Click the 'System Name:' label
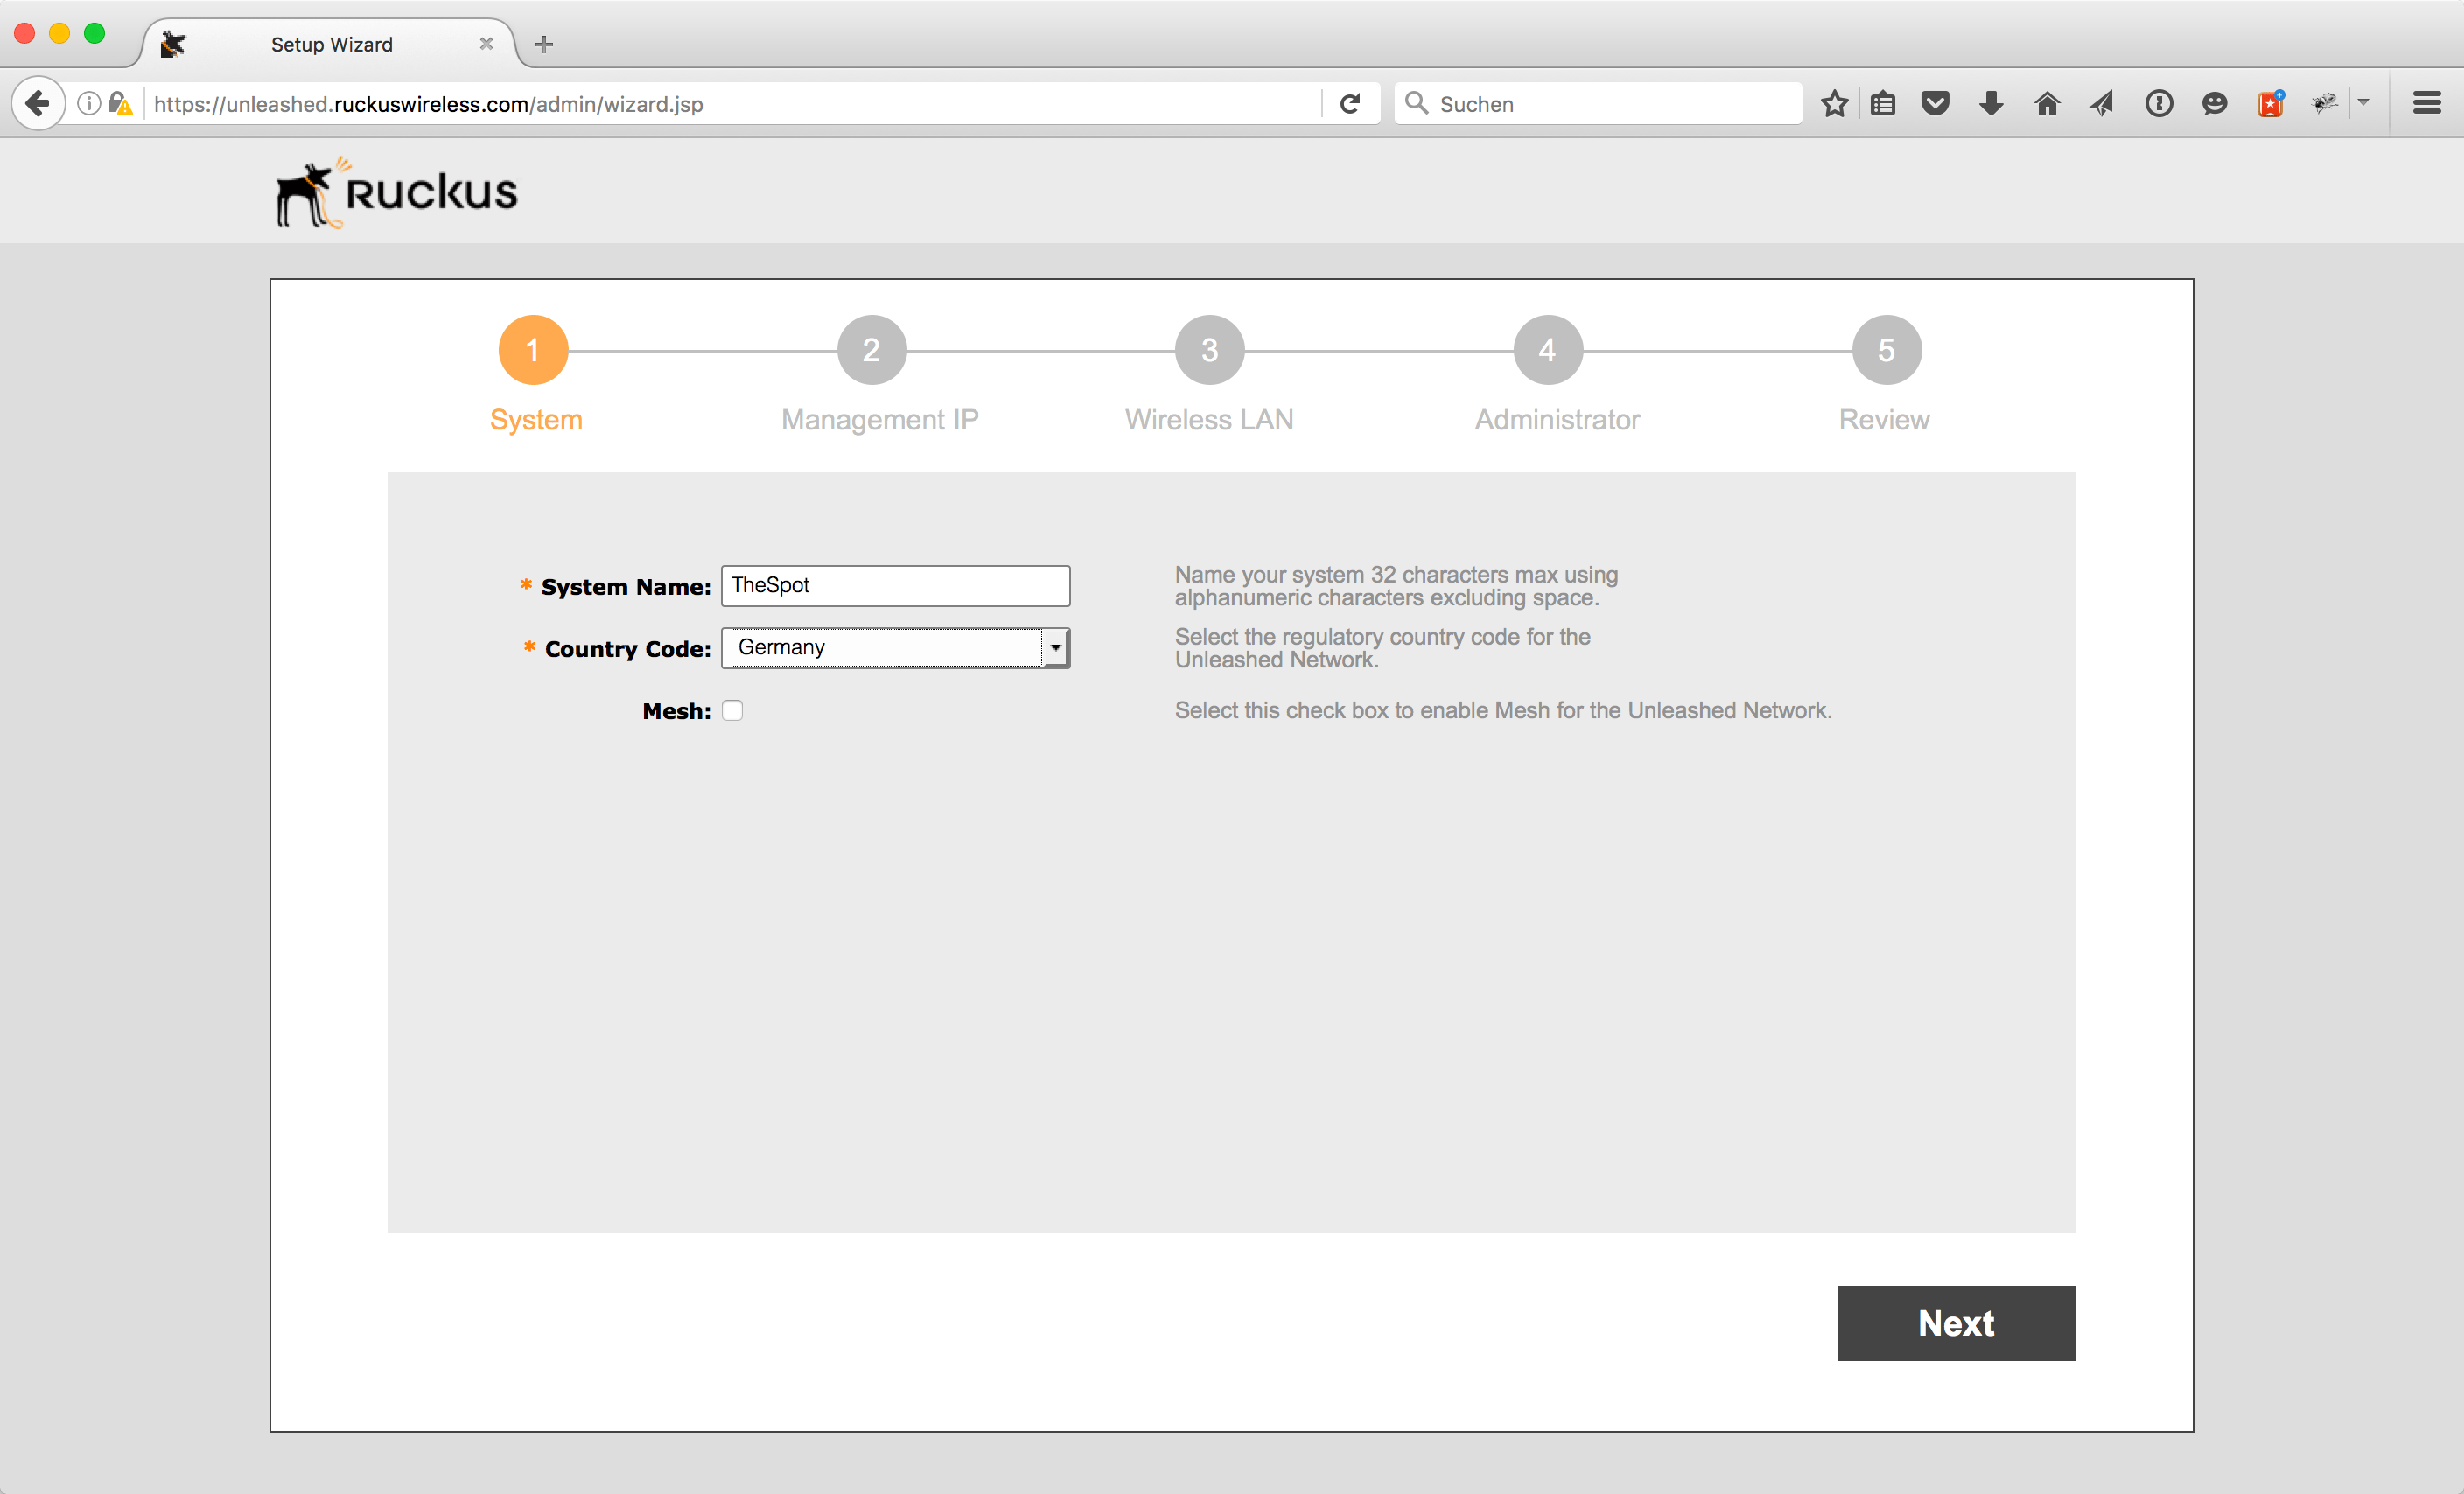The height and width of the screenshot is (1494, 2464). [625, 587]
